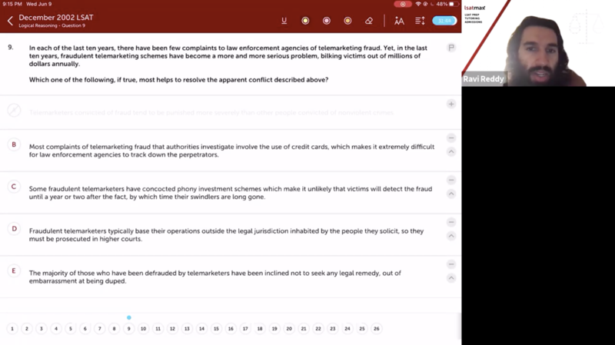Viewport: 615px width, 345px height.
Task: Collapse answer choice C with chevron
Action: (x=451, y=194)
